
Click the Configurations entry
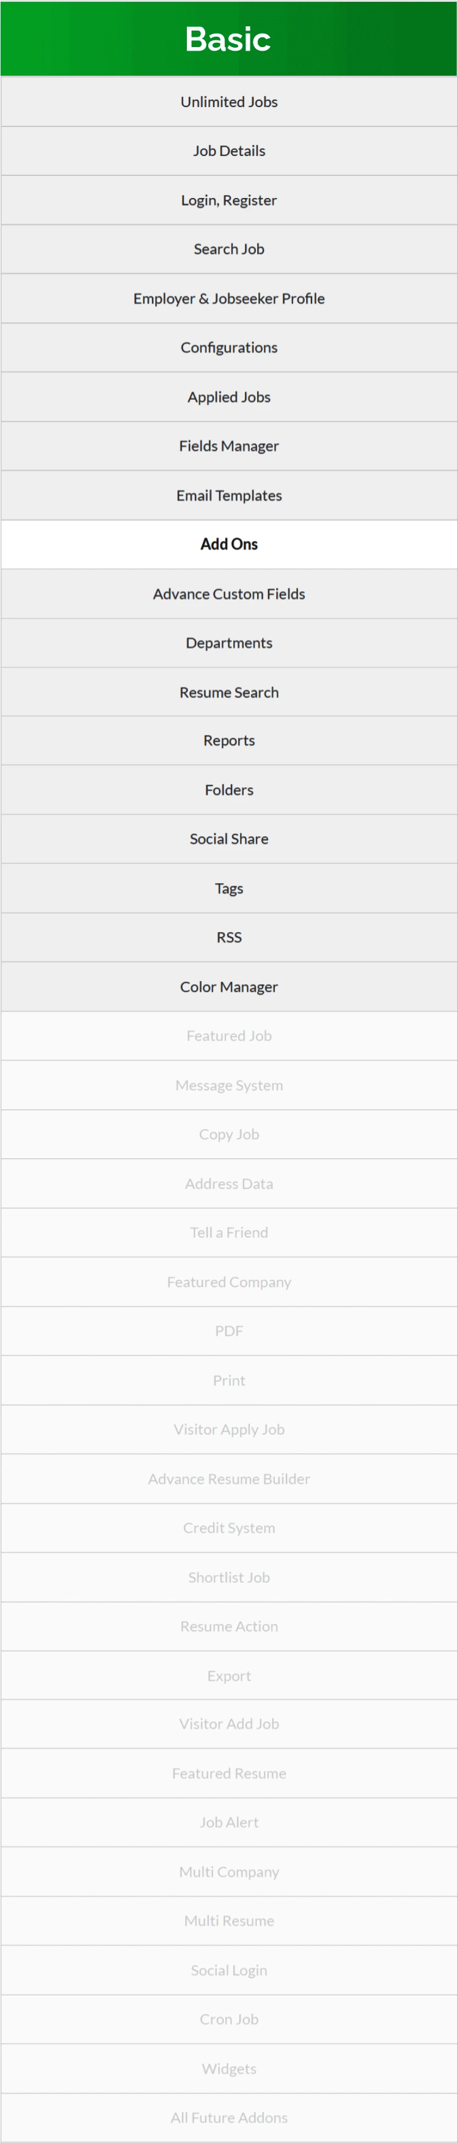228,347
